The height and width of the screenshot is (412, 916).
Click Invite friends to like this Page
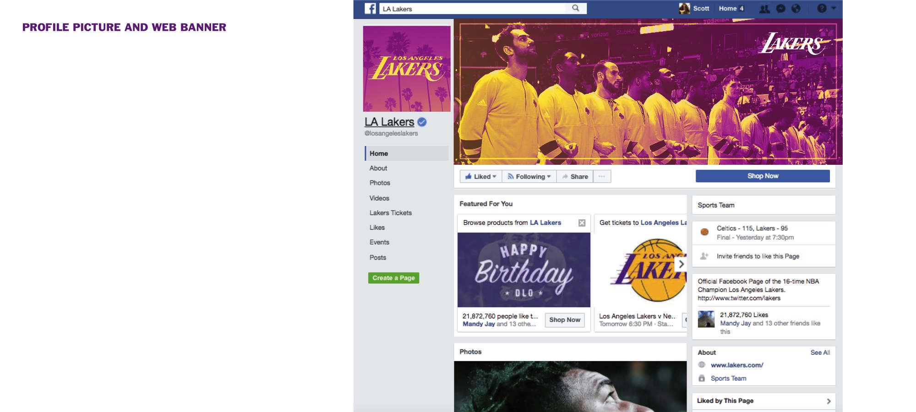point(758,256)
